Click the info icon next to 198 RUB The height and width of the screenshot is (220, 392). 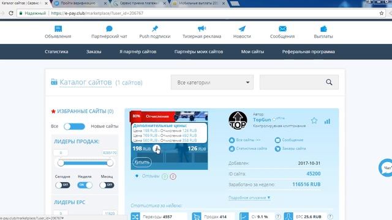(x=157, y=148)
